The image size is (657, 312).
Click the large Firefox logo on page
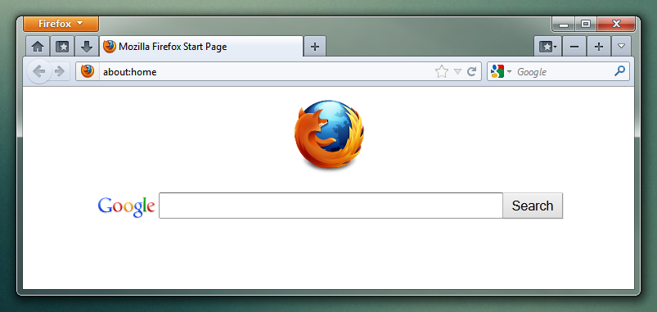(329, 134)
